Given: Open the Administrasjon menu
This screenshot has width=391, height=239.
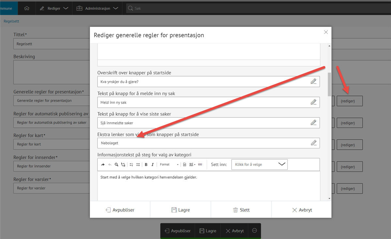Looking at the screenshot, I should [x=97, y=8].
